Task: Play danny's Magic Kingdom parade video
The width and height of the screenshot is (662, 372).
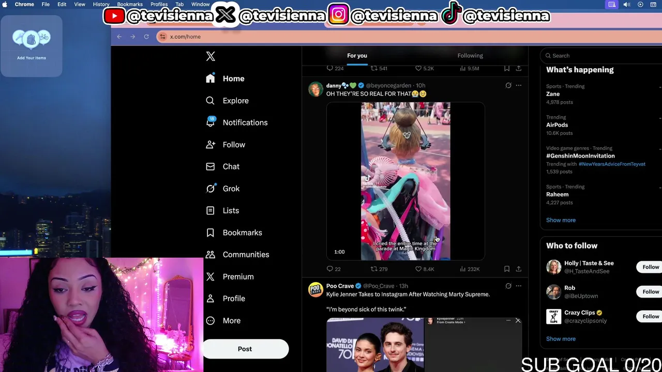Action: click(x=405, y=181)
